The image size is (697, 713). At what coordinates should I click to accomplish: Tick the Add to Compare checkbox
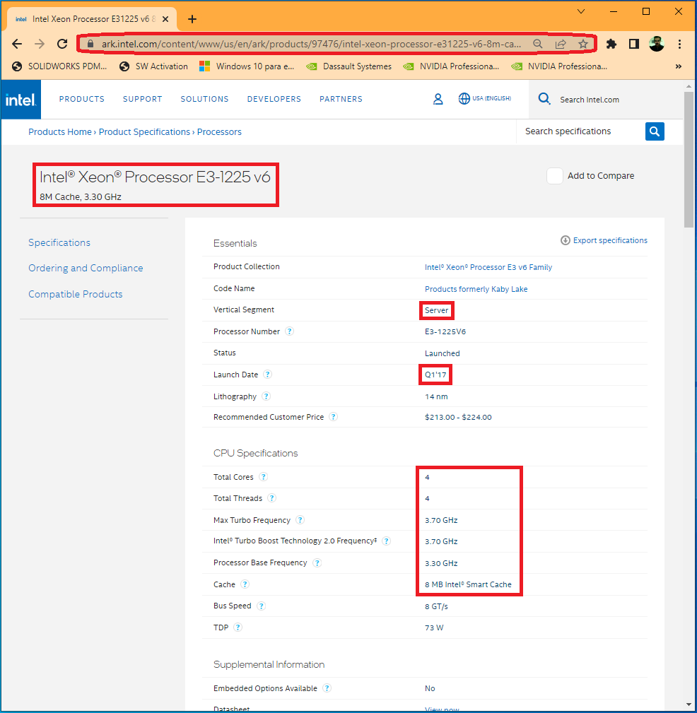pos(555,176)
